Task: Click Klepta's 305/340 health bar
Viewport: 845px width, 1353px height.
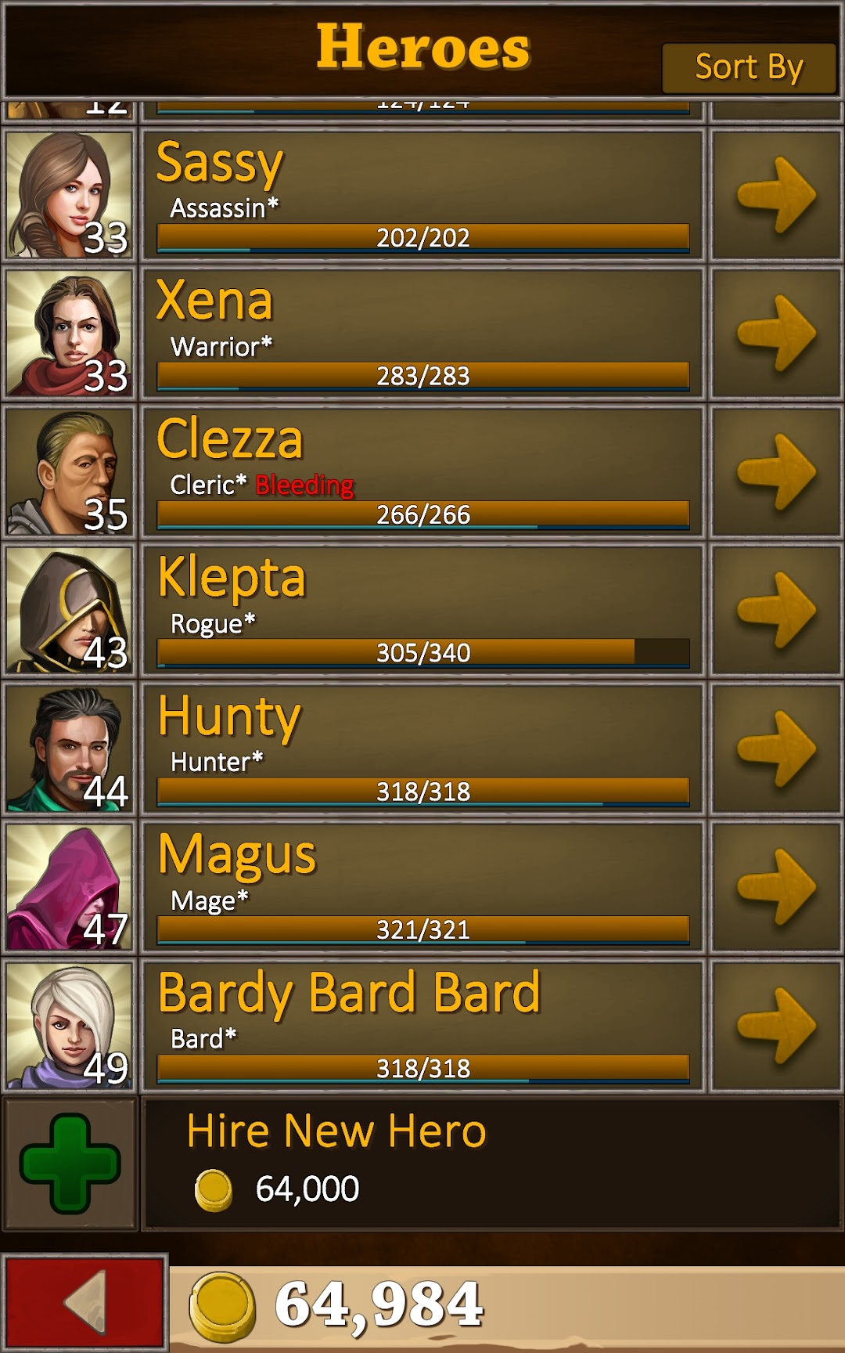Action: click(423, 653)
